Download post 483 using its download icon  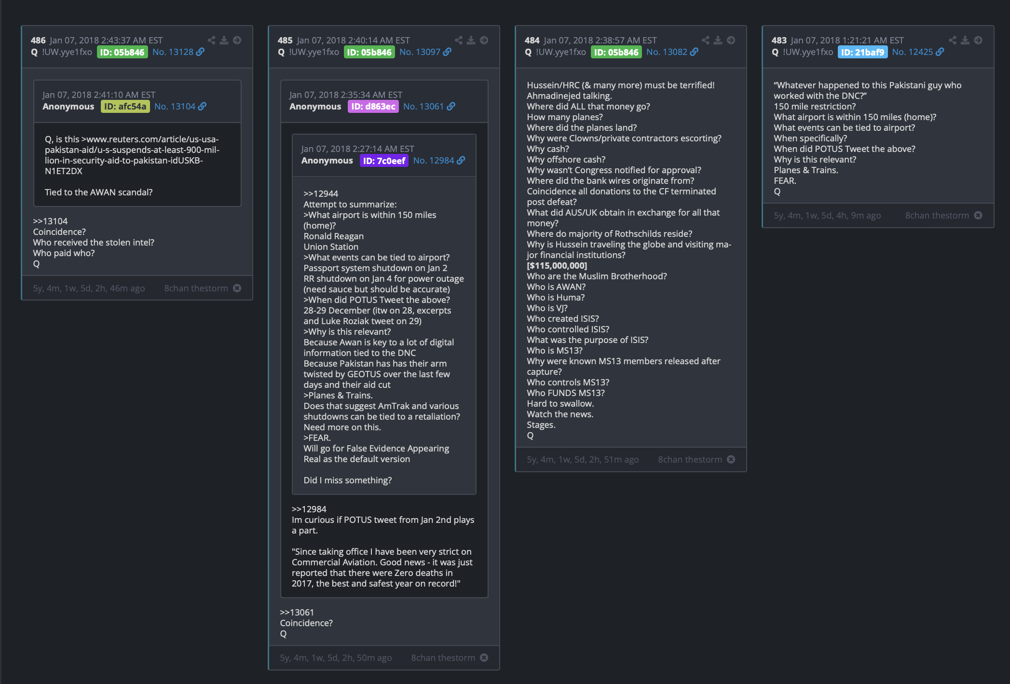click(965, 40)
